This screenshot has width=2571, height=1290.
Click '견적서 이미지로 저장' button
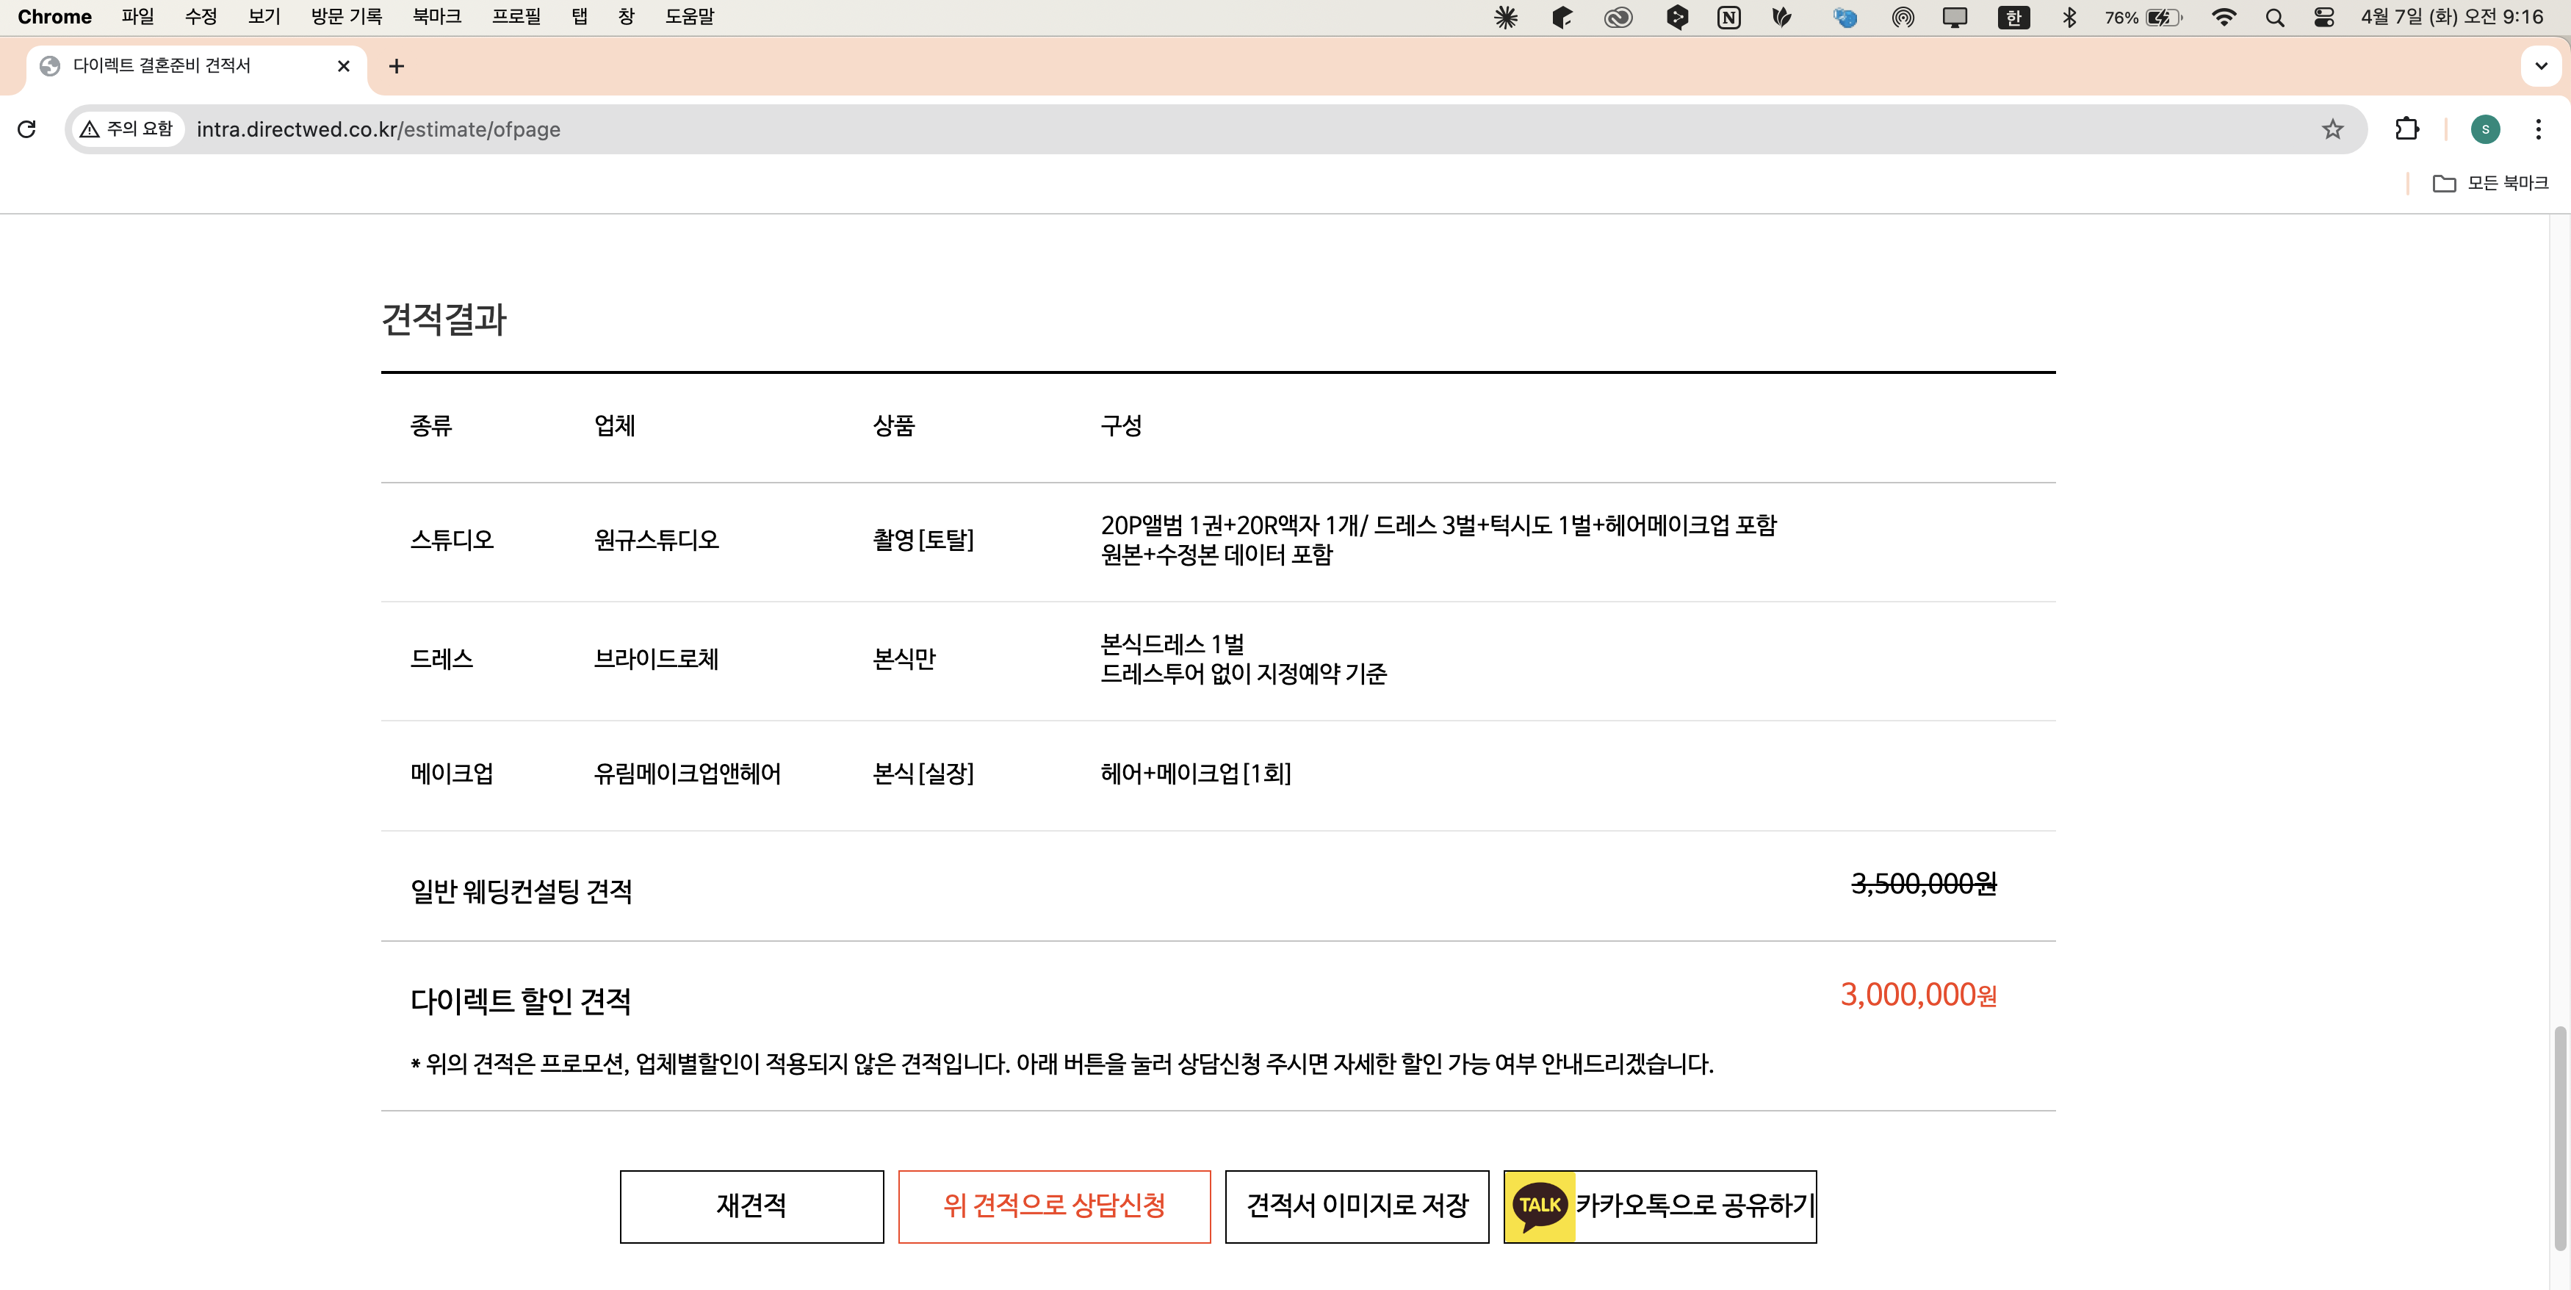pyautogui.click(x=1356, y=1206)
